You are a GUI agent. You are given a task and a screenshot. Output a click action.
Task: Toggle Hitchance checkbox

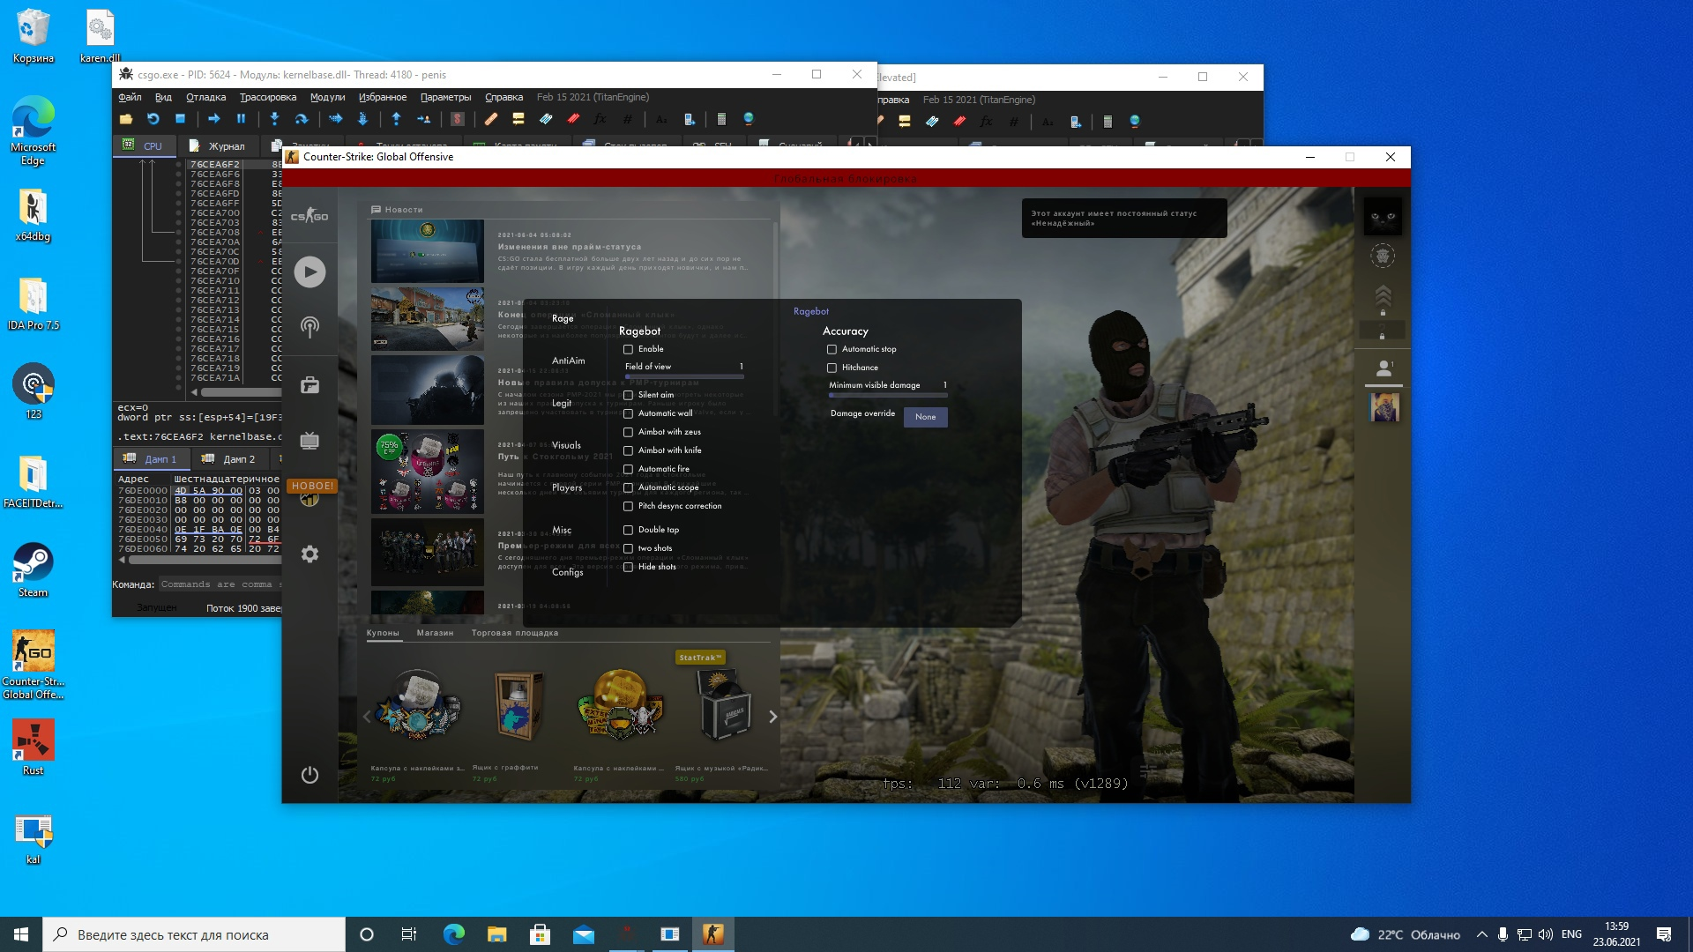(x=832, y=368)
